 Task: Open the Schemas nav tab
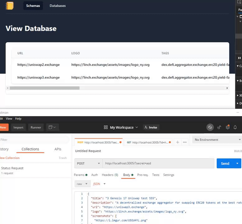33,6
